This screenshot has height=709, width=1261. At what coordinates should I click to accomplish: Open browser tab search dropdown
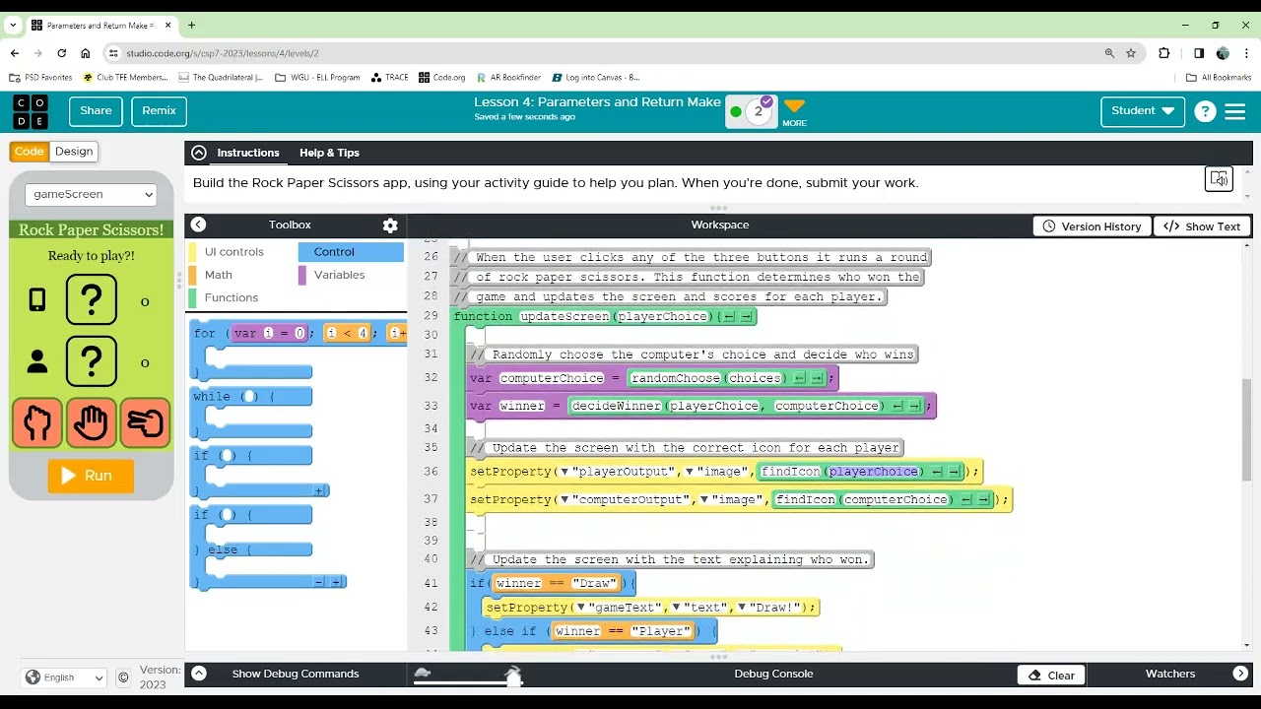coord(13,25)
